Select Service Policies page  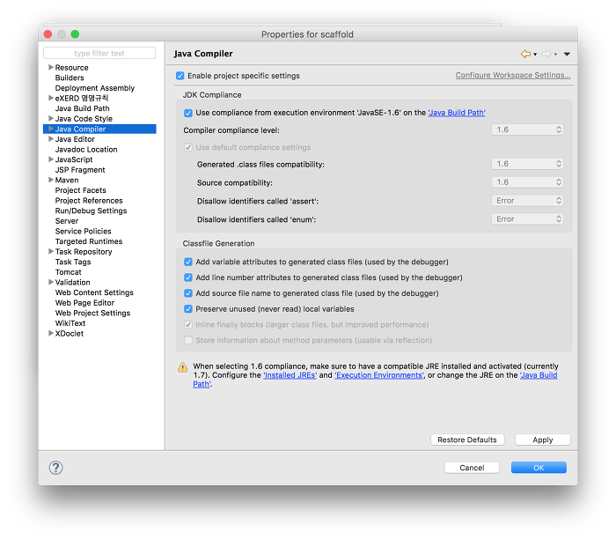point(83,232)
